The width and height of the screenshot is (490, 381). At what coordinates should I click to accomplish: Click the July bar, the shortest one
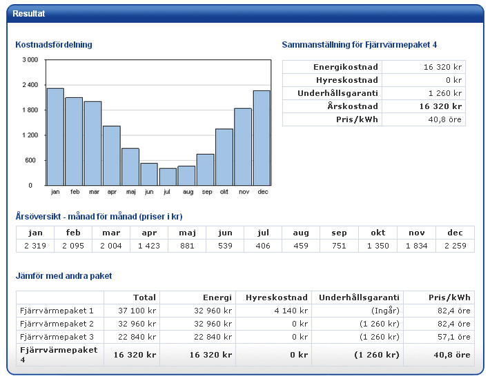point(168,177)
